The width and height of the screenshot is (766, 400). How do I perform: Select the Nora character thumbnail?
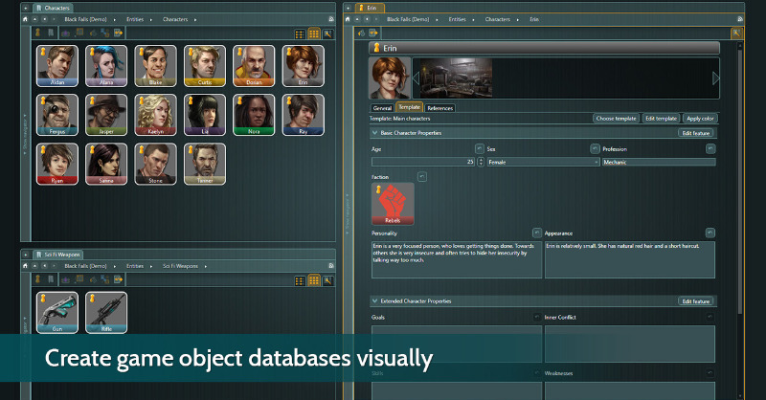[x=254, y=115]
